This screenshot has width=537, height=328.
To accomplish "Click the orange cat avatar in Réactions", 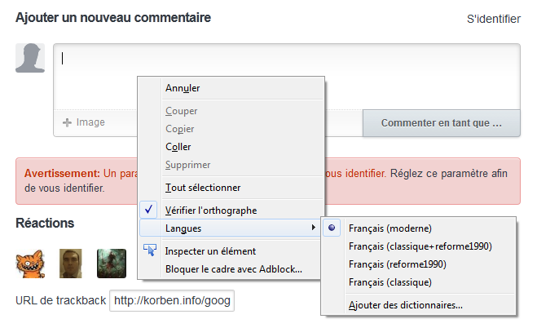I will 30,264.
